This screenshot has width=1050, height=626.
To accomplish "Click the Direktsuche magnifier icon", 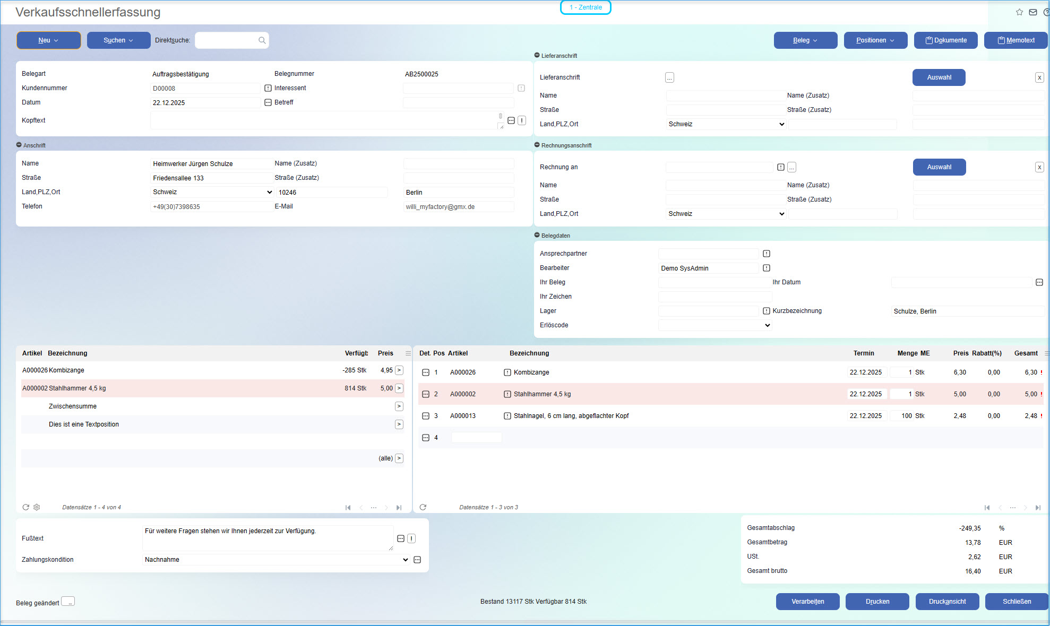I will (x=262, y=40).
